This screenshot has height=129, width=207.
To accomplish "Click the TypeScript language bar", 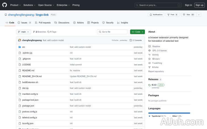I will 169,113.
